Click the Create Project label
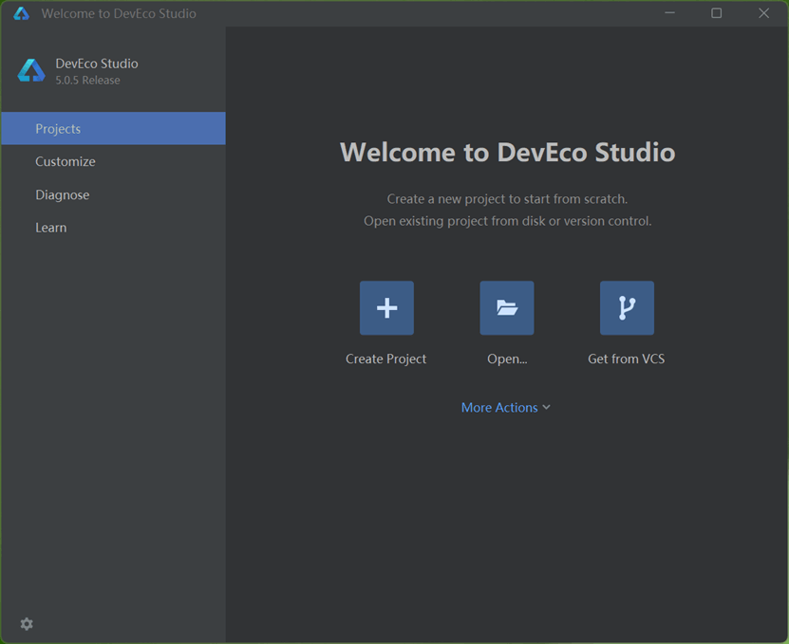This screenshot has width=789, height=644. (x=385, y=359)
